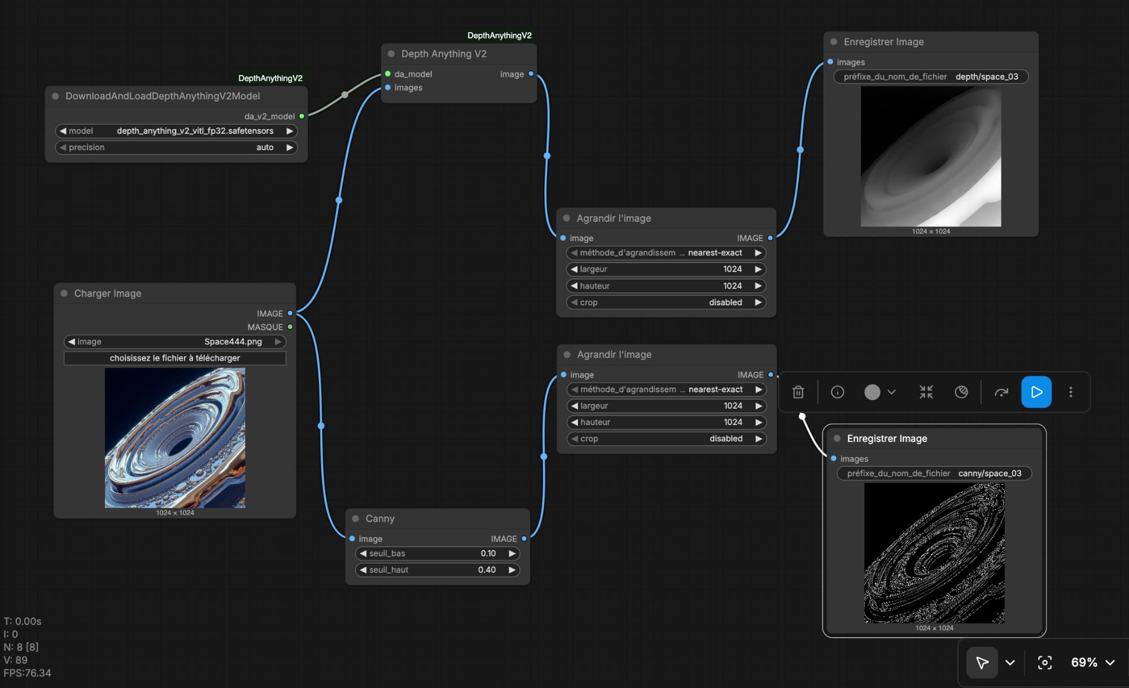
Task: Select the cursor pointer mode tool
Action: 982,662
